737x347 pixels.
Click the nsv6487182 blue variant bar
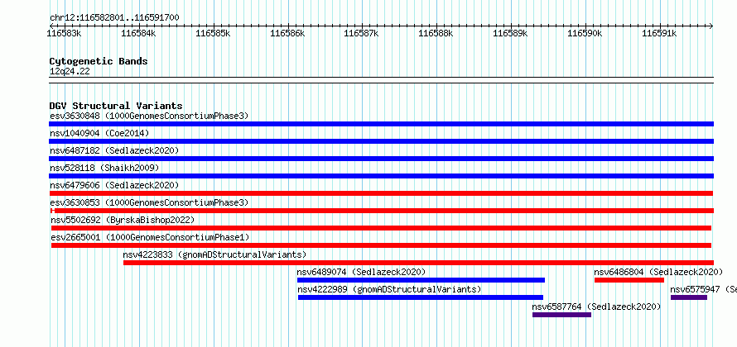coord(381,159)
